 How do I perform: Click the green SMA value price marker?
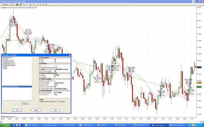(199, 87)
